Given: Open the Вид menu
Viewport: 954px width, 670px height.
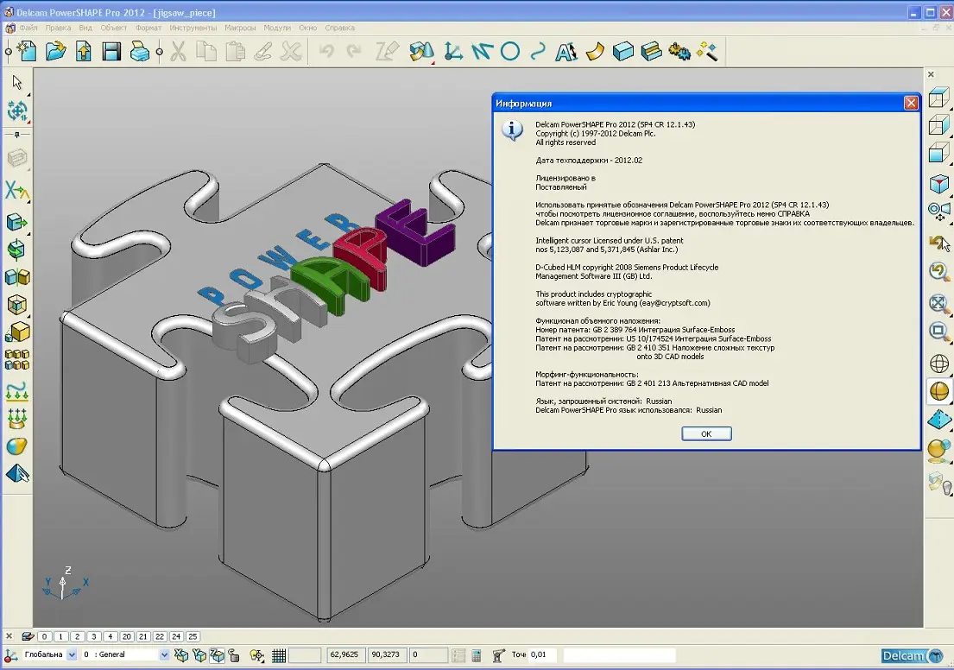Looking at the screenshot, I should (85, 28).
